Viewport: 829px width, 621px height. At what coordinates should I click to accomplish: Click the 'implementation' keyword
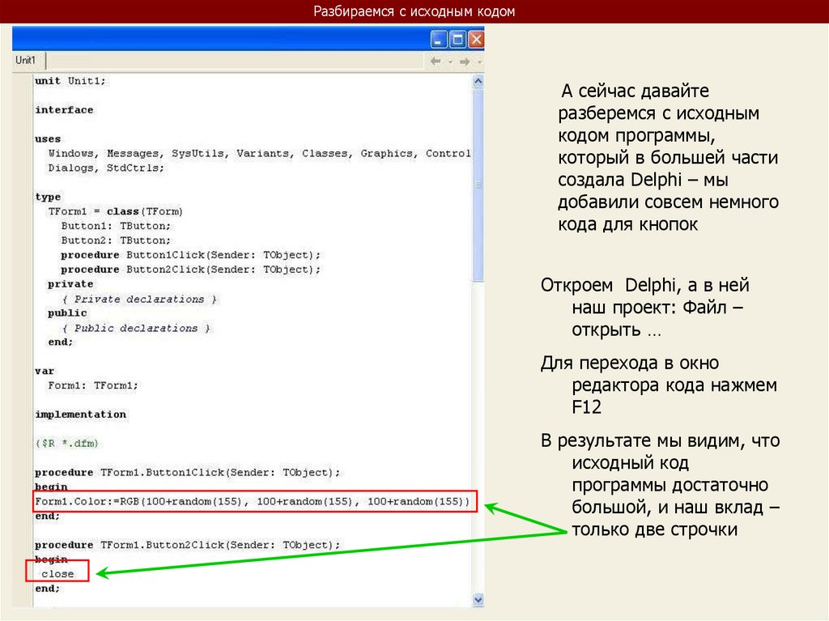(x=80, y=415)
